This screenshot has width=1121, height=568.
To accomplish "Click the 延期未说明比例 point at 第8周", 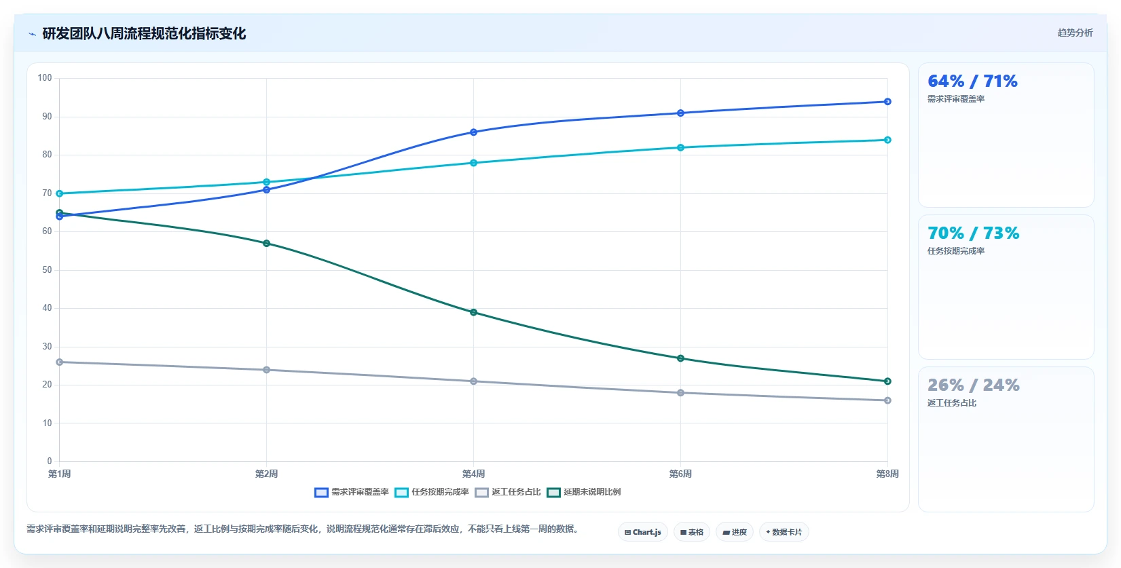I will pyautogui.click(x=887, y=381).
